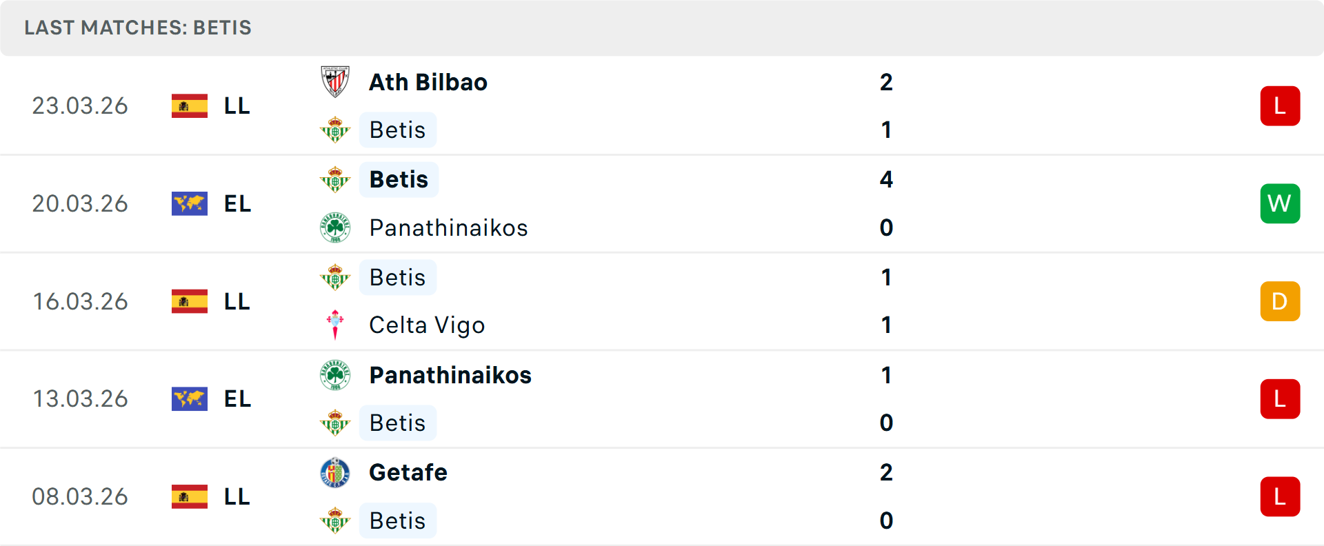Click the Europa League globe icon for 20.03.26
Image resolution: width=1324 pixels, height=546 pixels.
click(190, 203)
